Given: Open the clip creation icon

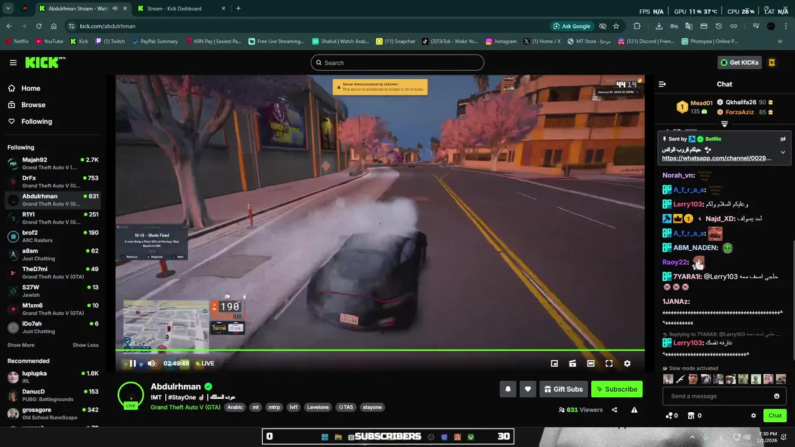Looking at the screenshot, I should 573,364.
